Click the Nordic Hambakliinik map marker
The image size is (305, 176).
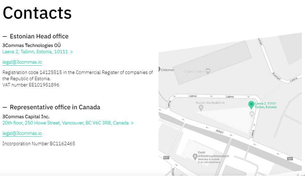click(201, 108)
